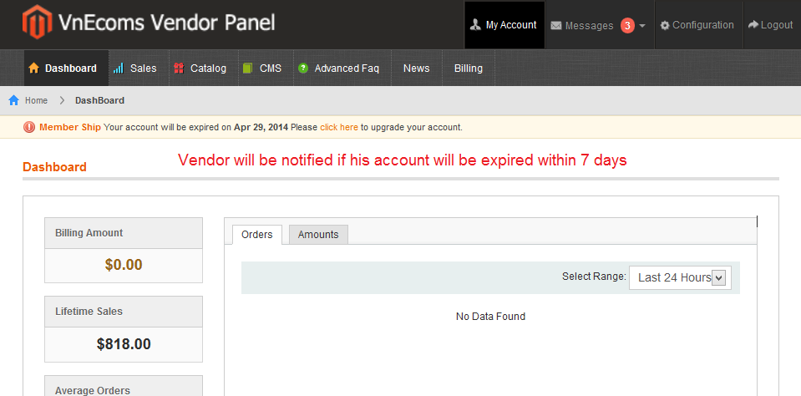
Task: Open the Select Range dropdown
Action: click(x=680, y=277)
